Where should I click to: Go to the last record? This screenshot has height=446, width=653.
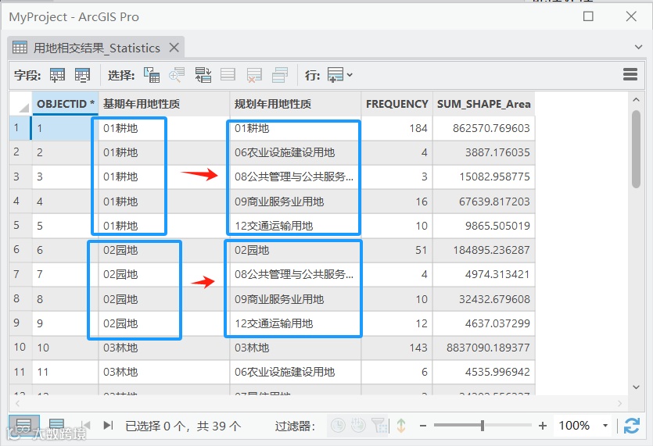108,425
